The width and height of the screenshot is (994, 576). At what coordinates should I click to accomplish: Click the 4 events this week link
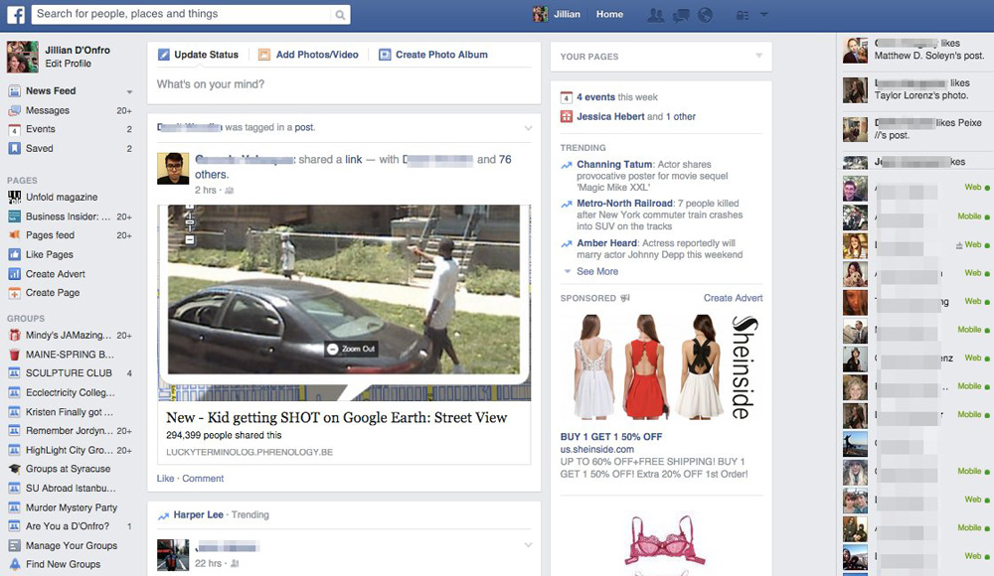click(x=617, y=97)
